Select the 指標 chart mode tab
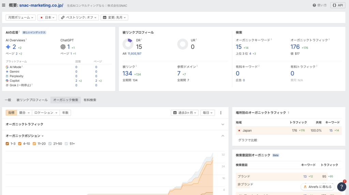The height and width of the screenshot is (195, 349). click(x=11, y=112)
